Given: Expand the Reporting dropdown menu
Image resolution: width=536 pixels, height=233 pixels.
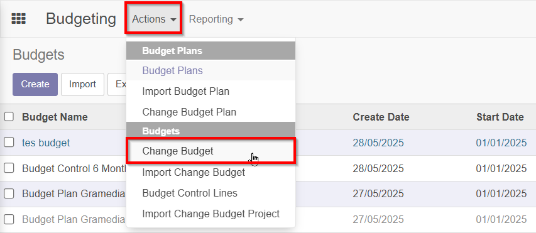Looking at the screenshot, I should (x=216, y=19).
